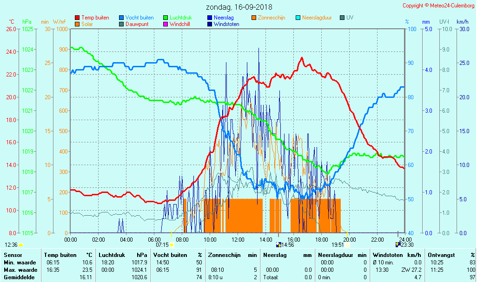Screen dimensions: 477x282
Task: Select the Windstoten legend label
Action: (226, 24)
